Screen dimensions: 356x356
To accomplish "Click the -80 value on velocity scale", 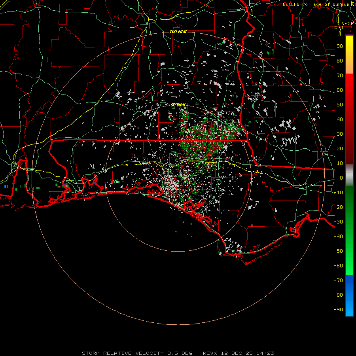I will [x=338, y=295].
